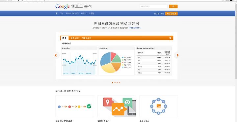Click the red map pin bubble icon

(x=108, y=102)
